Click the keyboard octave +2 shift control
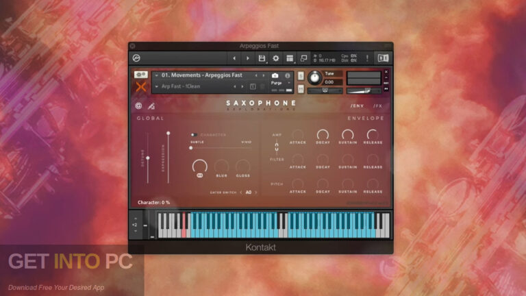This screenshot has width=526, height=296. coord(136,225)
